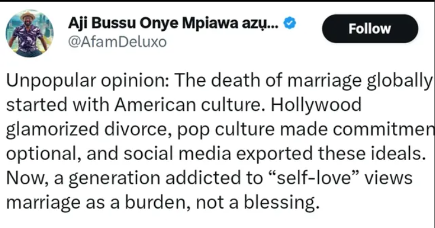Click the word "Hollywood" in the tweet
Screen dimensions: 435x228
point(315,106)
